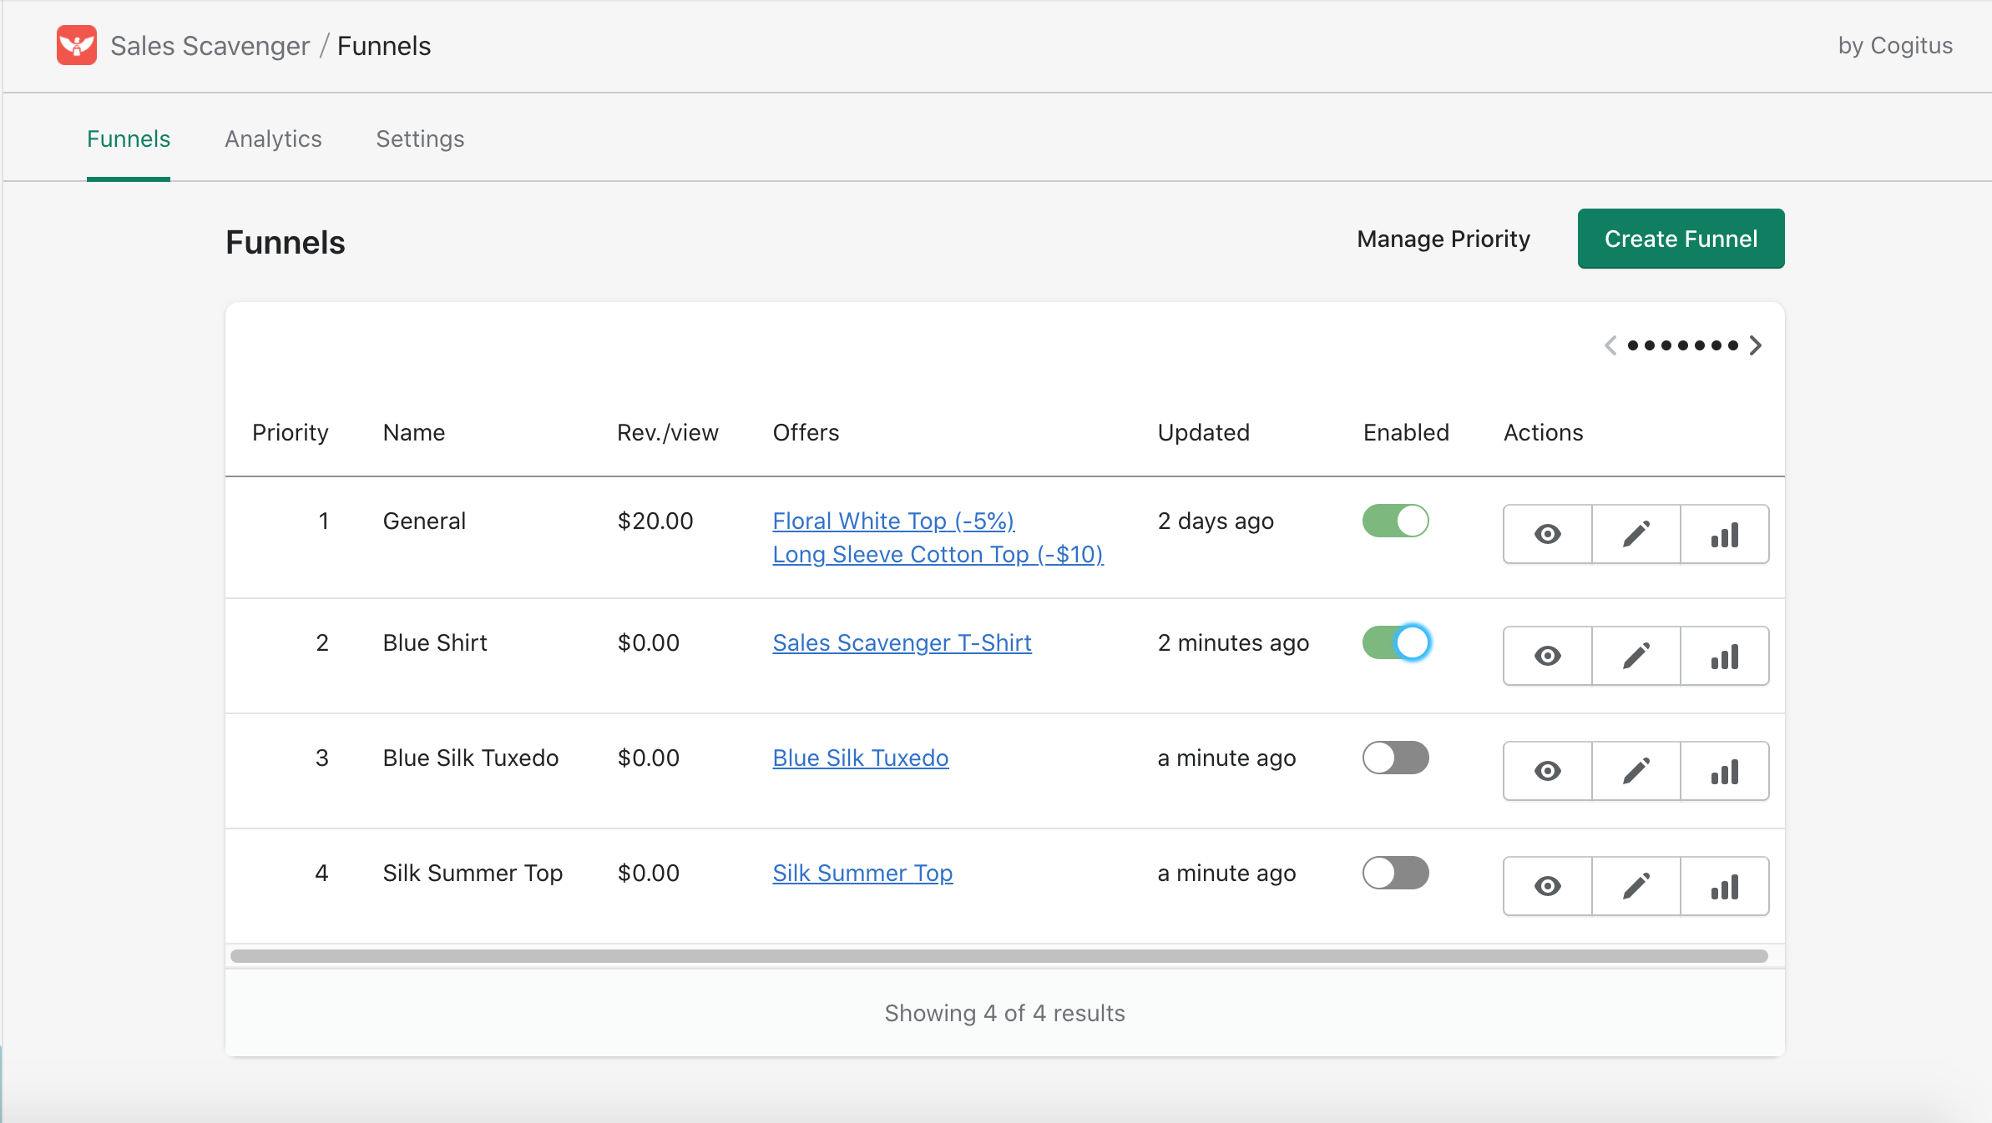Turn off the Blue Shirt funnel

[x=1395, y=642]
